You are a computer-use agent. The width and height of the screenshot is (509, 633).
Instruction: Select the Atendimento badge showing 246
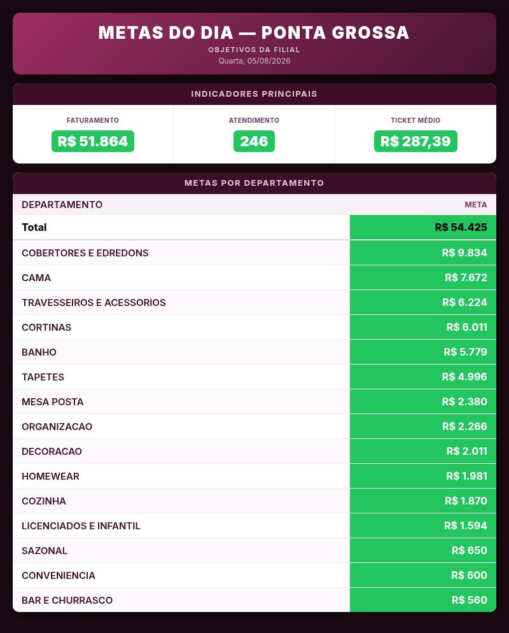pos(254,141)
